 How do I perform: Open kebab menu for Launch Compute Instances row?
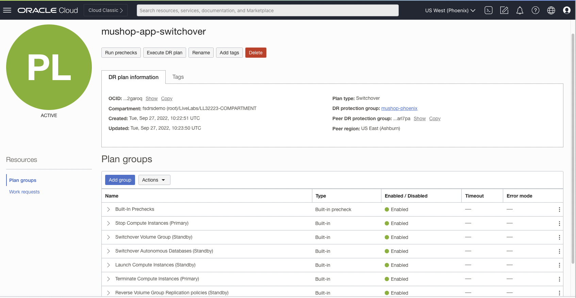pyautogui.click(x=559, y=265)
